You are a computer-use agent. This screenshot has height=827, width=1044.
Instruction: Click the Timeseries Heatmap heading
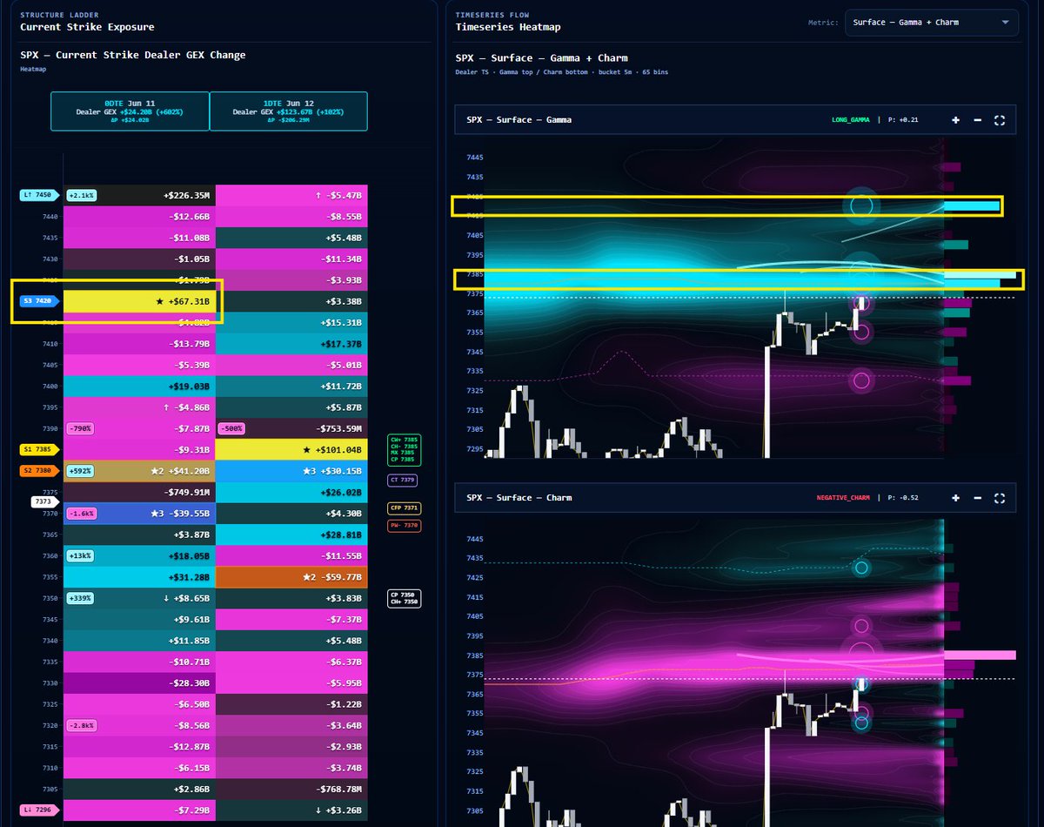[x=508, y=27]
